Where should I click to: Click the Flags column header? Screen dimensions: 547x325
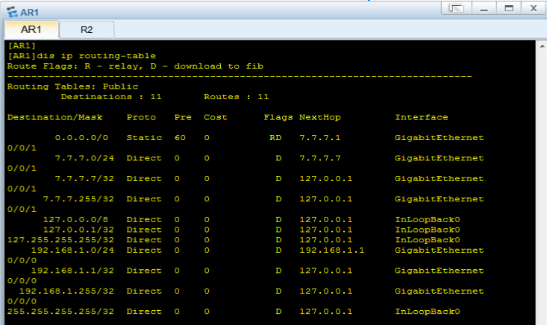278,117
